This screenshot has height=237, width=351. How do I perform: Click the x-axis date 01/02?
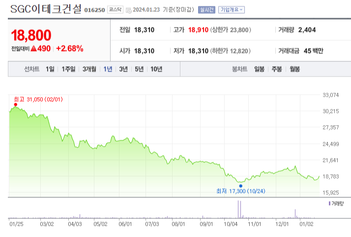[x=306, y=224]
